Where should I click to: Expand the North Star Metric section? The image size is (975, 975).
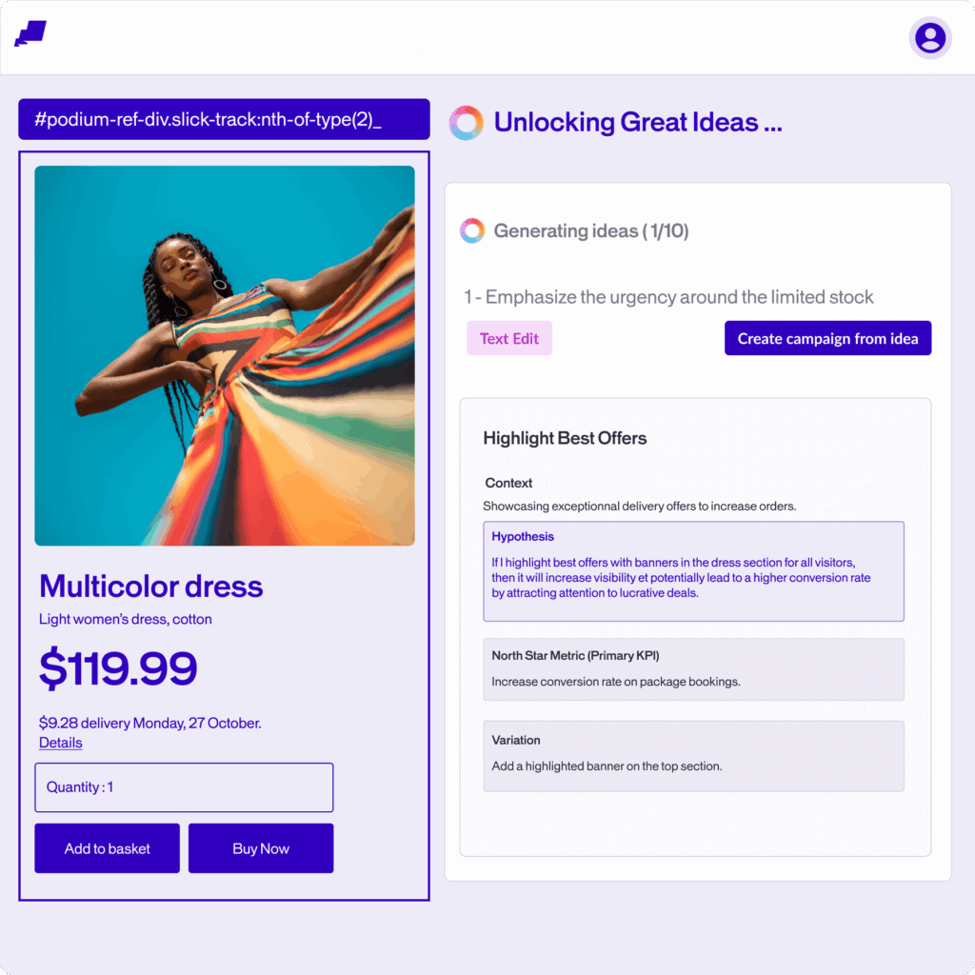click(x=693, y=668)
